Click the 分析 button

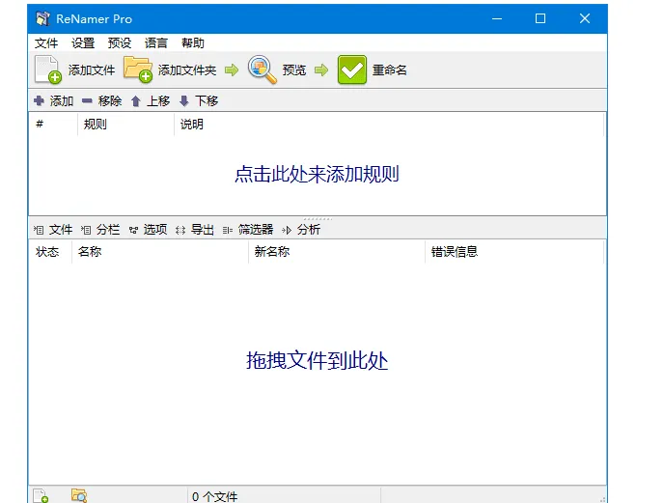301,230
